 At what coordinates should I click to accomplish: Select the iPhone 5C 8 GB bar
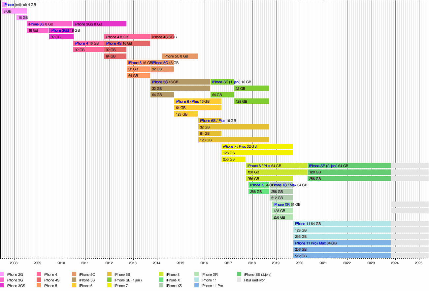point(180,56)
